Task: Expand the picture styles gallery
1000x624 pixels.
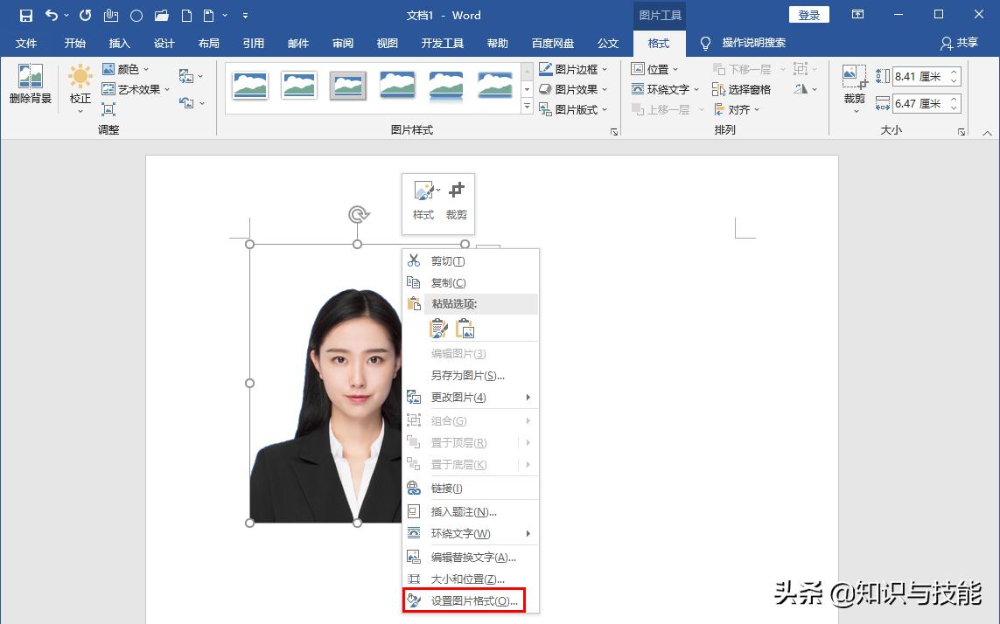Action: (526, 107)
